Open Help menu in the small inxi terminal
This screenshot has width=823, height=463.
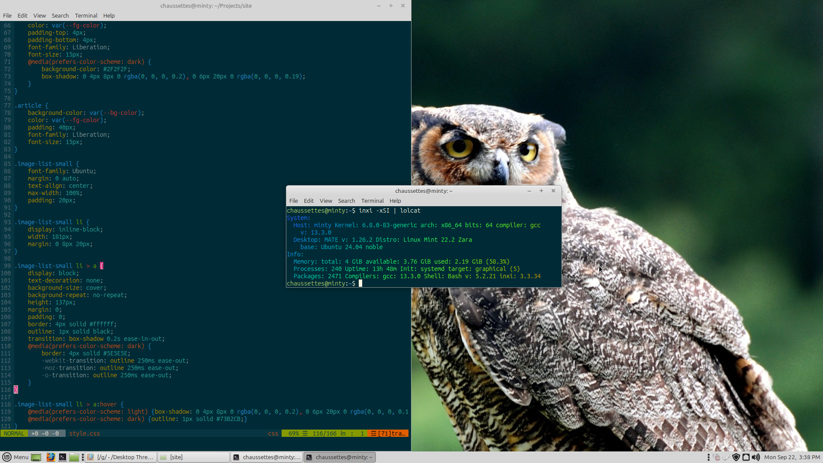[395, 201]
